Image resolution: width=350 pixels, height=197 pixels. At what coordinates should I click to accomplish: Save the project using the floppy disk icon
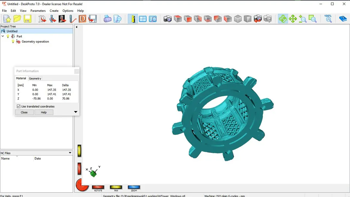tap(28, 19)
